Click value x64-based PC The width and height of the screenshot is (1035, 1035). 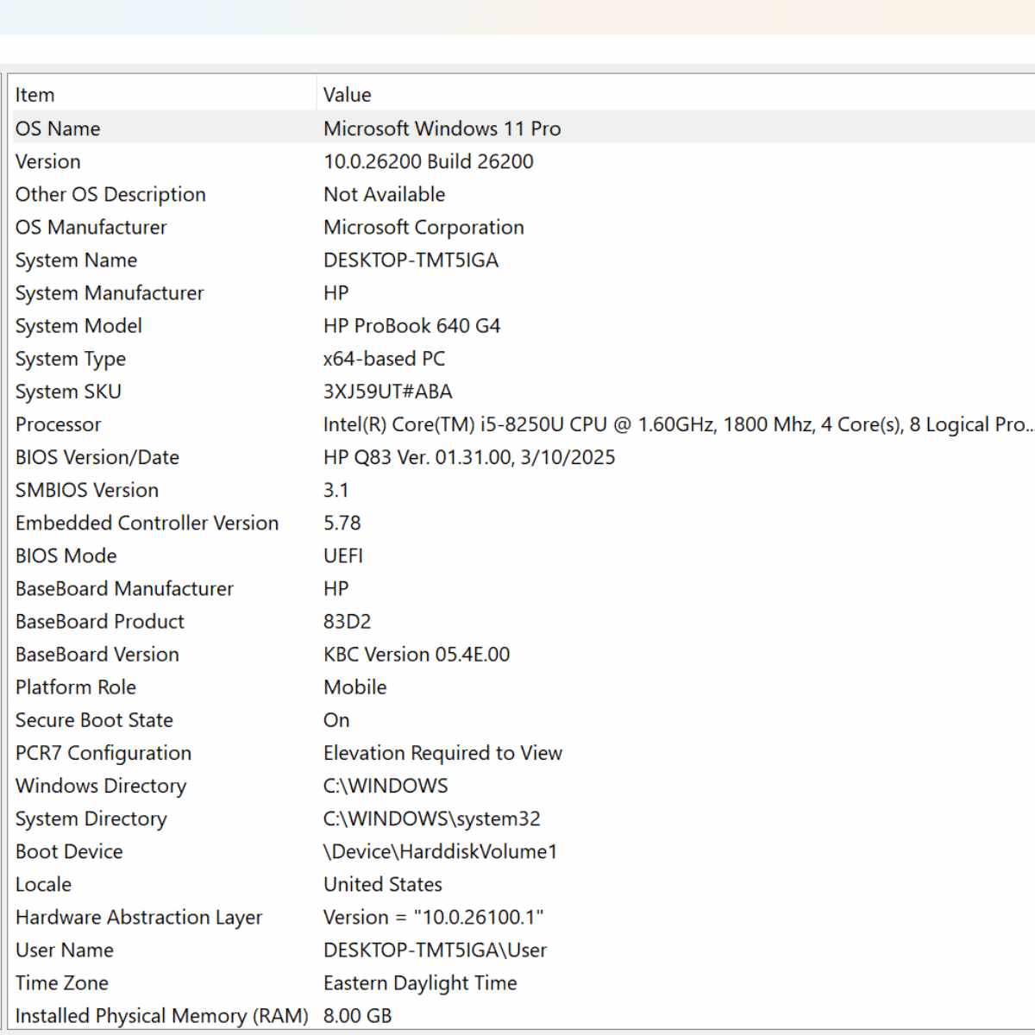(x=385, y=358)
